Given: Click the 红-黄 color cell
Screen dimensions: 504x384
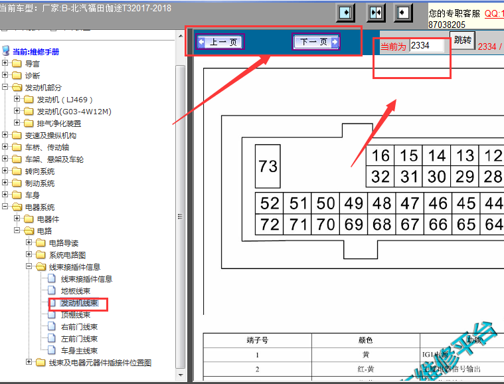Looking at the screenshot, I should (x=366, y=369).
